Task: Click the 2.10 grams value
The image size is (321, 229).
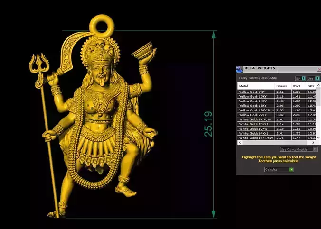Action: tap(280, 128)
